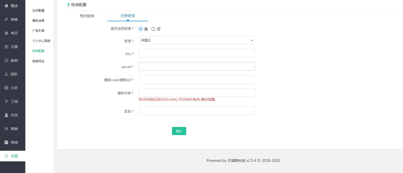Click the 会员 member icon in sidebar
403x173 pixels.
click(x=6, y=115)
